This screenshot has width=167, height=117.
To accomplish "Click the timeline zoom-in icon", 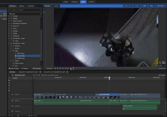I will click(x=29, y=116).
